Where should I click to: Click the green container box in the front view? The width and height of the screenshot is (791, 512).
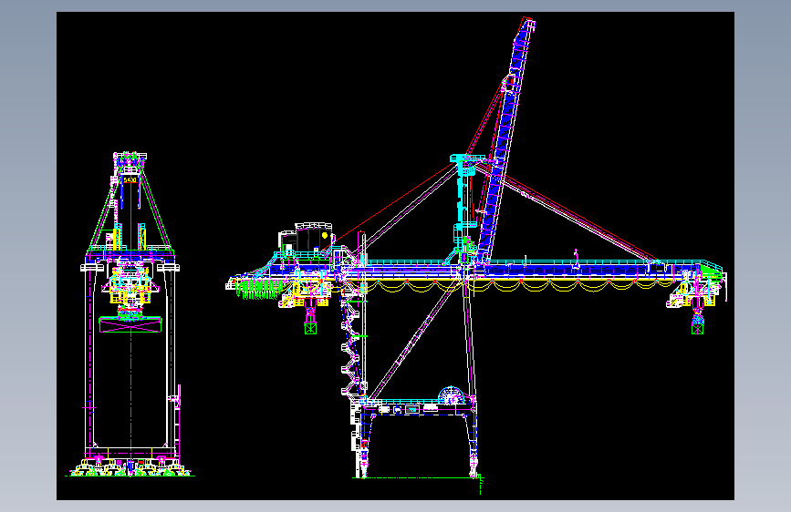pyautogui.click(x=130, y=324)
